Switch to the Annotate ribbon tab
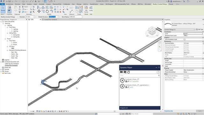Image resolution: width=204 pixels, height=115 pixels. pos(42,4)
